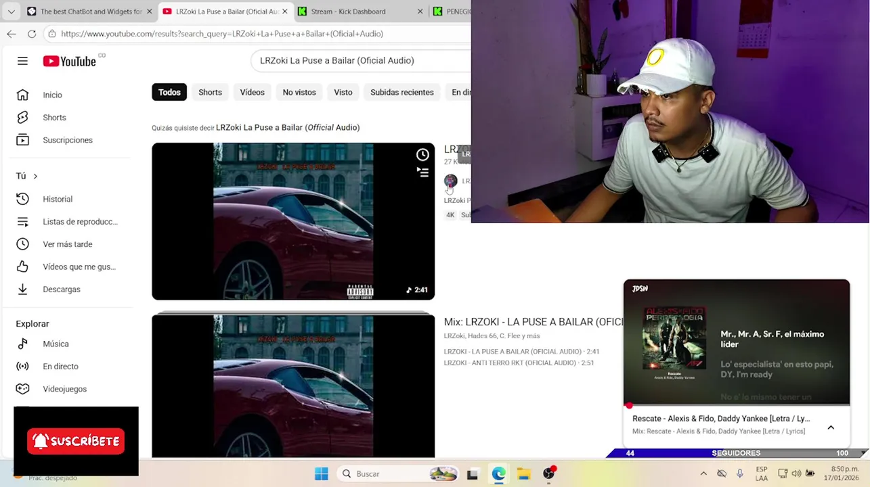Open the Windows Start button

point(322,474)
